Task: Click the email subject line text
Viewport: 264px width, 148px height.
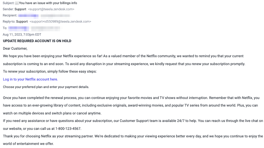Action: [48, 3]
